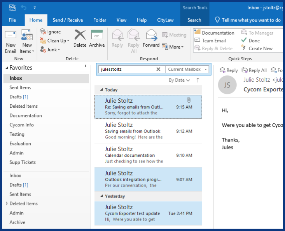Run the Reply & Delete quick step
Screen dimensions: 285x231
pos(213,49)
